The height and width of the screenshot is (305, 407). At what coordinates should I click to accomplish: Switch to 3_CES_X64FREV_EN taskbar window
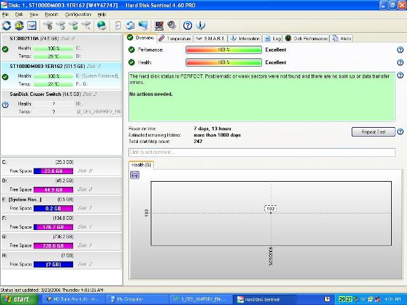click(x=202, y=299)
